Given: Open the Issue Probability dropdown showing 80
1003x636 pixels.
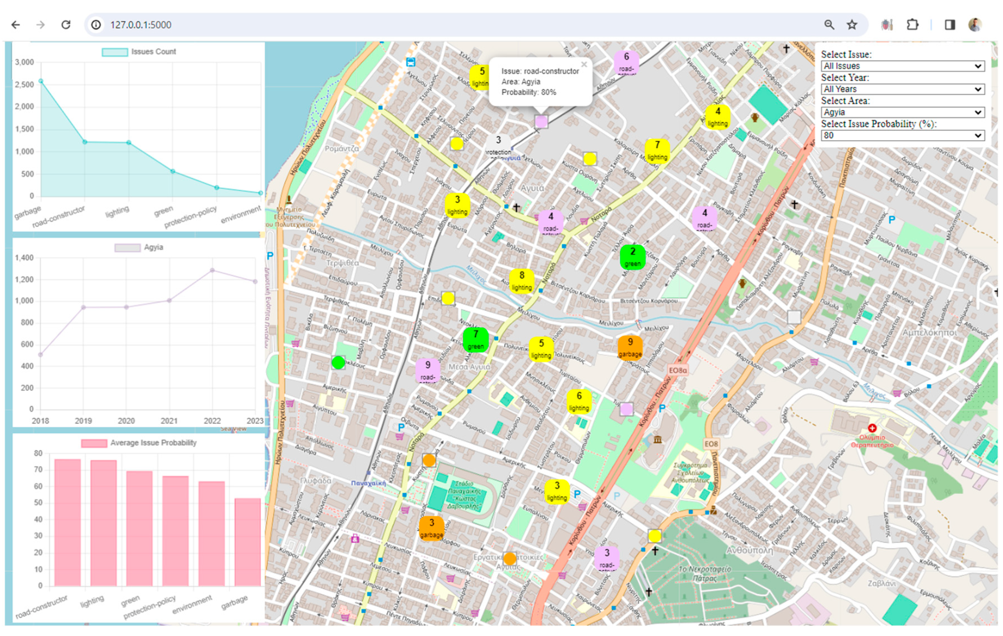Looking at the screenshot, I should click(903, 135).
